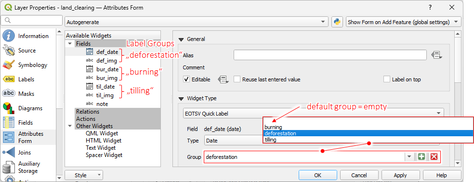Choose burning in group list
This screenshot has width=474, height=182.
pyautogui.click(x=368, y=127)
